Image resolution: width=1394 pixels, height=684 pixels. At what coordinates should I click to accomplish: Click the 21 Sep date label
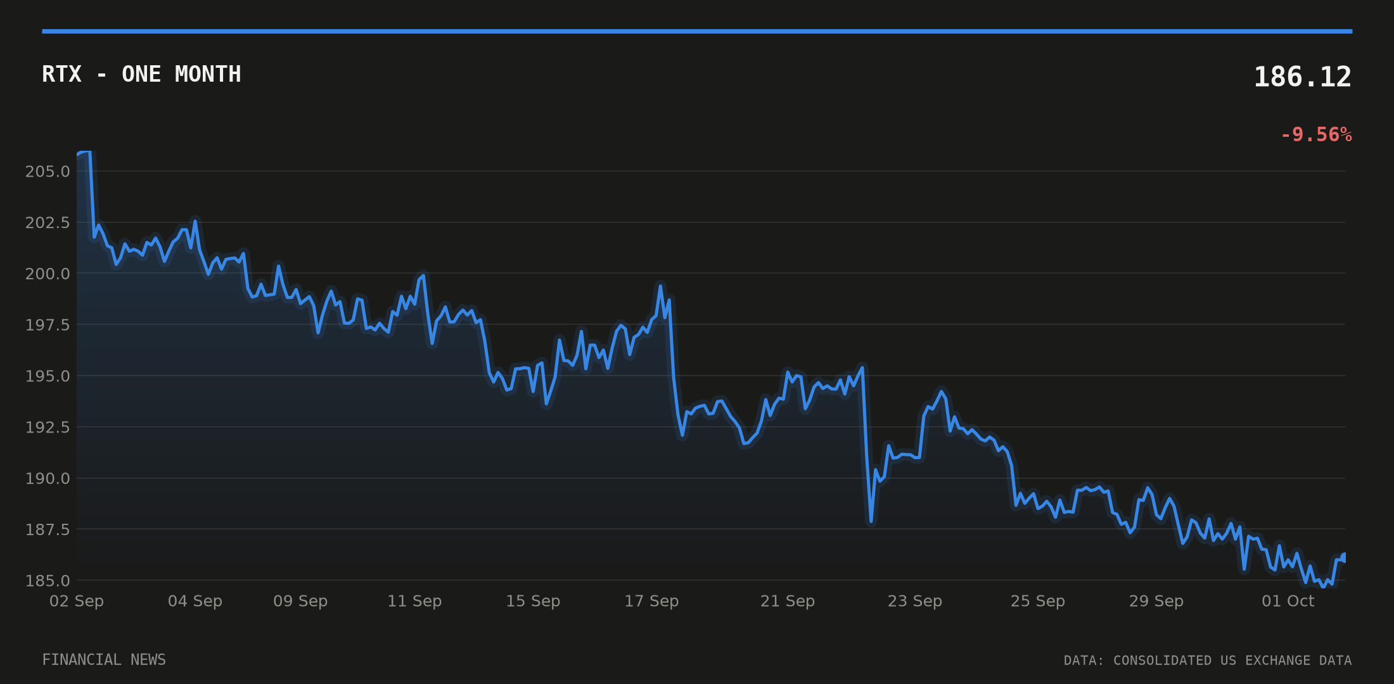[788, 601]
